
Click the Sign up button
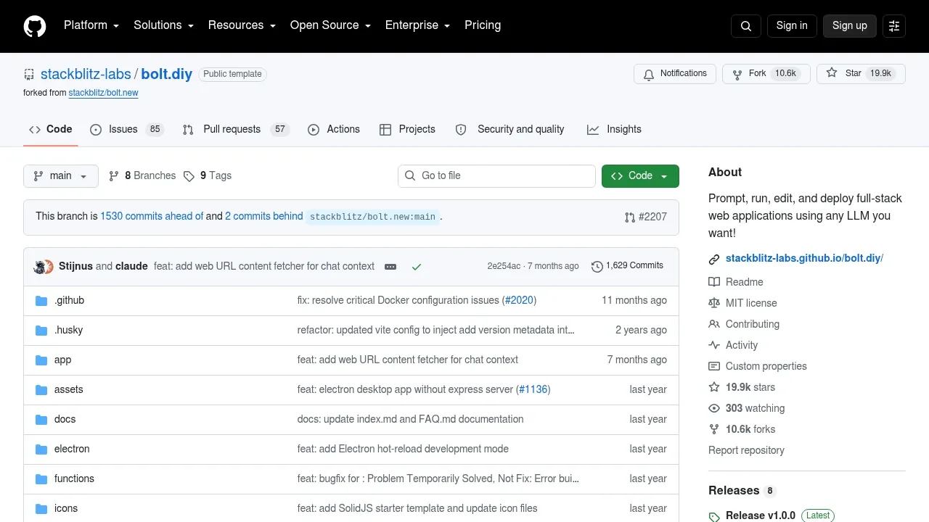click(850, 25)
